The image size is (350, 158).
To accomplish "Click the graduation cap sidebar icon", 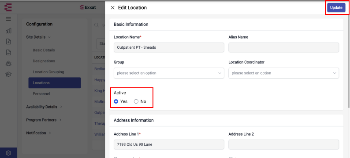I will 8,75.
